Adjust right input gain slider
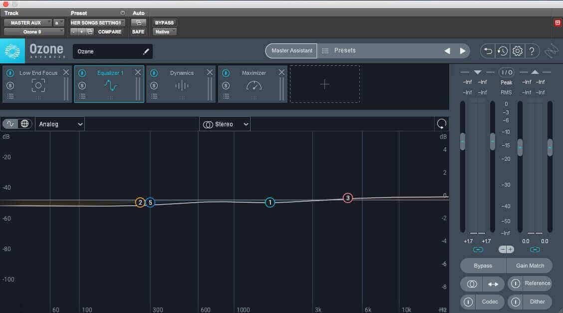The width and height of the screenshot is (563, 313). pyautogui.click(x=493, y=141)
